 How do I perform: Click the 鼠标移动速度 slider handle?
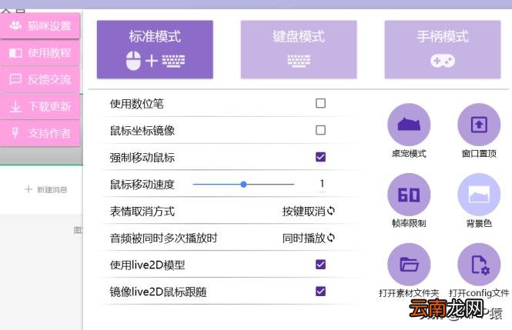point(243,185)
